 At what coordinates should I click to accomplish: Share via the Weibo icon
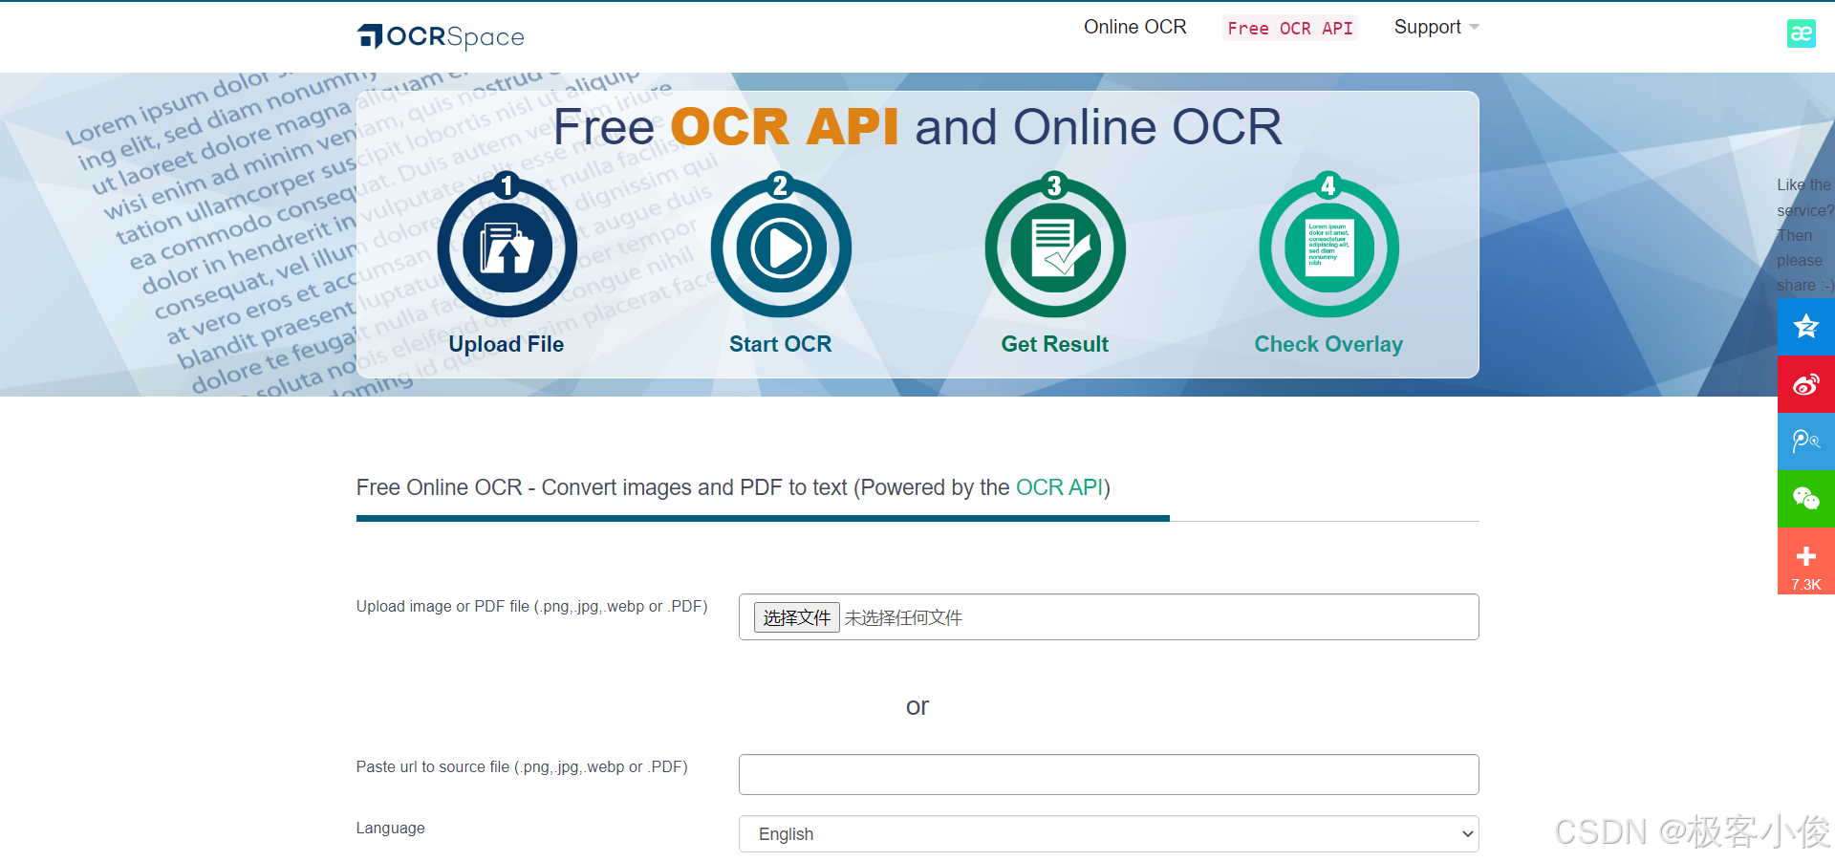point(1806,384)
